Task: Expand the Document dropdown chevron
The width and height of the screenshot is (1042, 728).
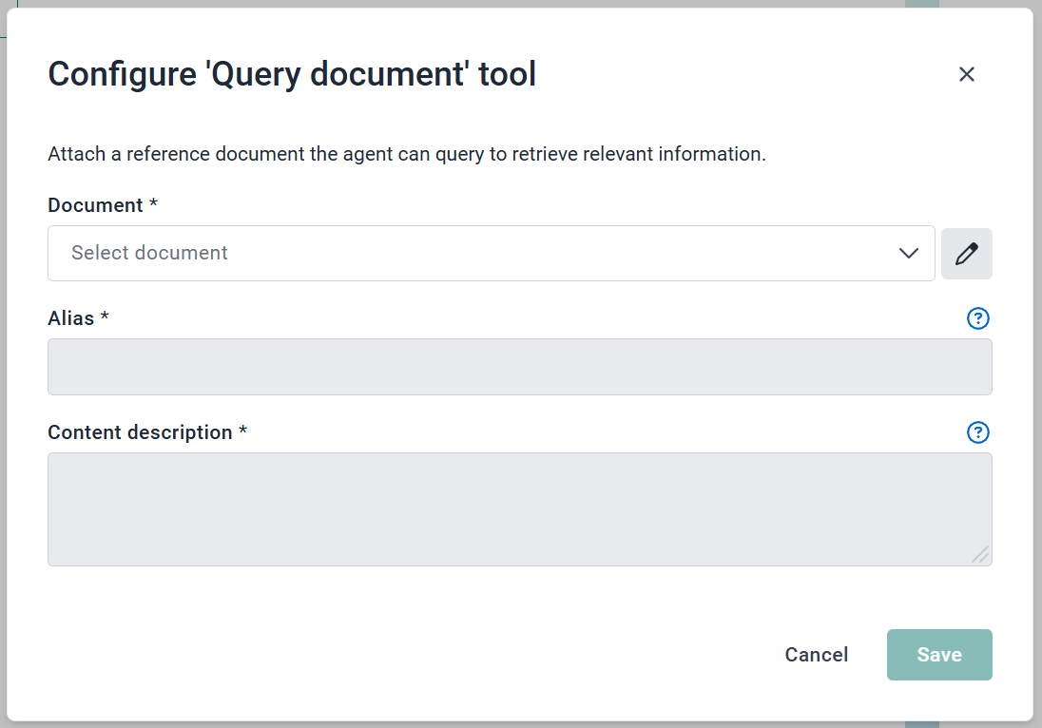Action: point(908,254)
